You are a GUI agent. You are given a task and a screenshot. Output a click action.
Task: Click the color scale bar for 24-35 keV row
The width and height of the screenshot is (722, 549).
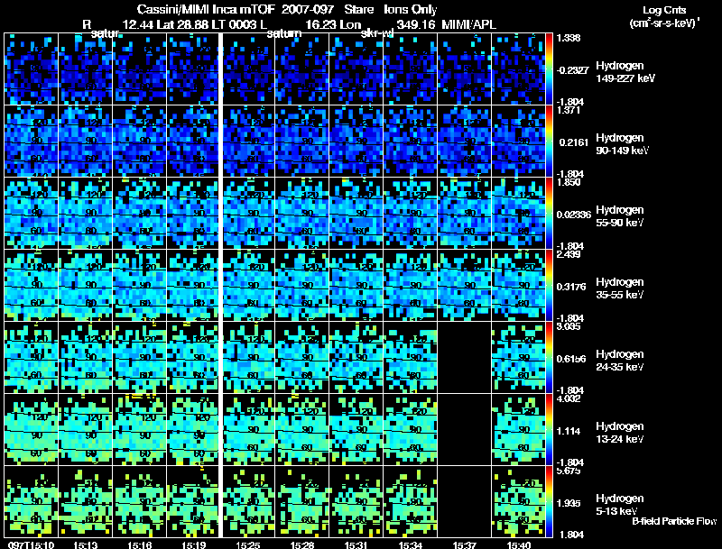point(549,358)
